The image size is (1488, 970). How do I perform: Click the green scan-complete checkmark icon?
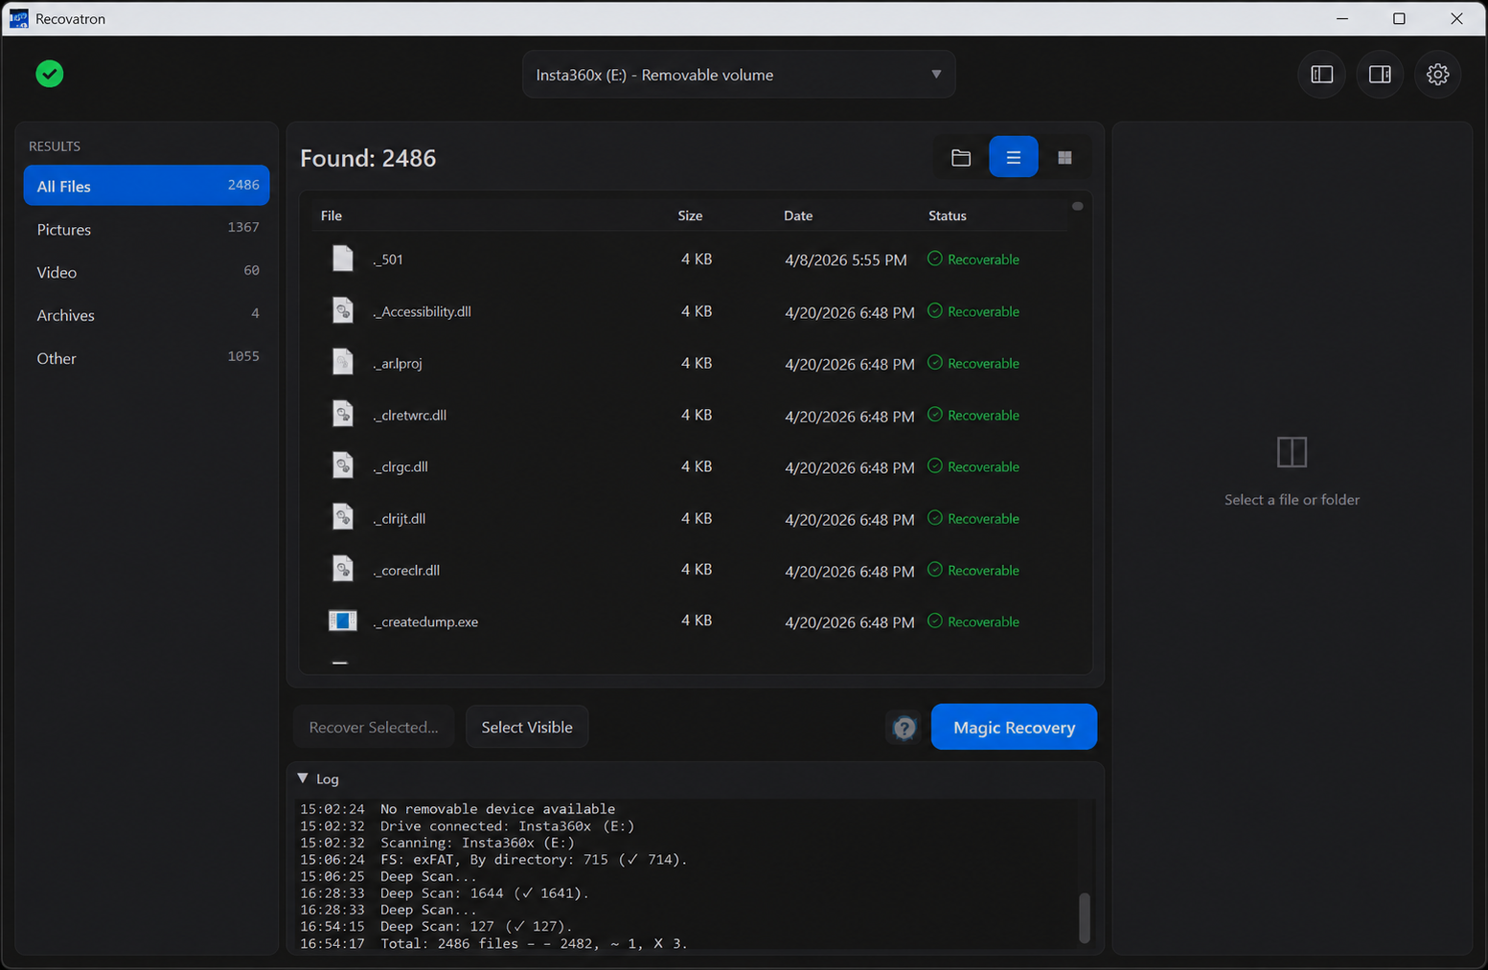point(50,74)
